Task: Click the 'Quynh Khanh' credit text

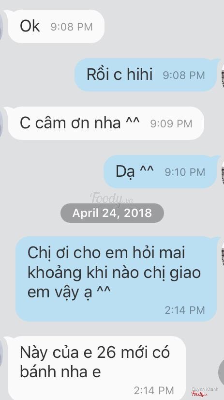Action: pos(205,389)
